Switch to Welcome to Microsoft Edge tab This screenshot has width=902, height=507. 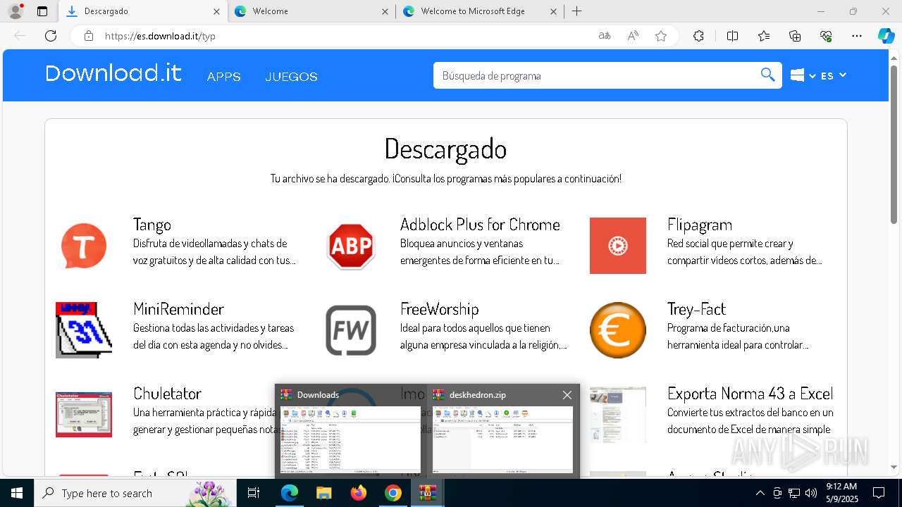(479, 11)
